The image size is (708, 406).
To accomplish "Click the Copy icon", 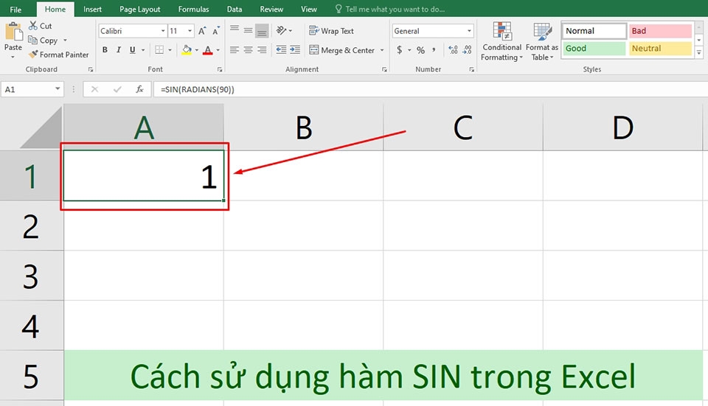I will (x=32, y=40).
